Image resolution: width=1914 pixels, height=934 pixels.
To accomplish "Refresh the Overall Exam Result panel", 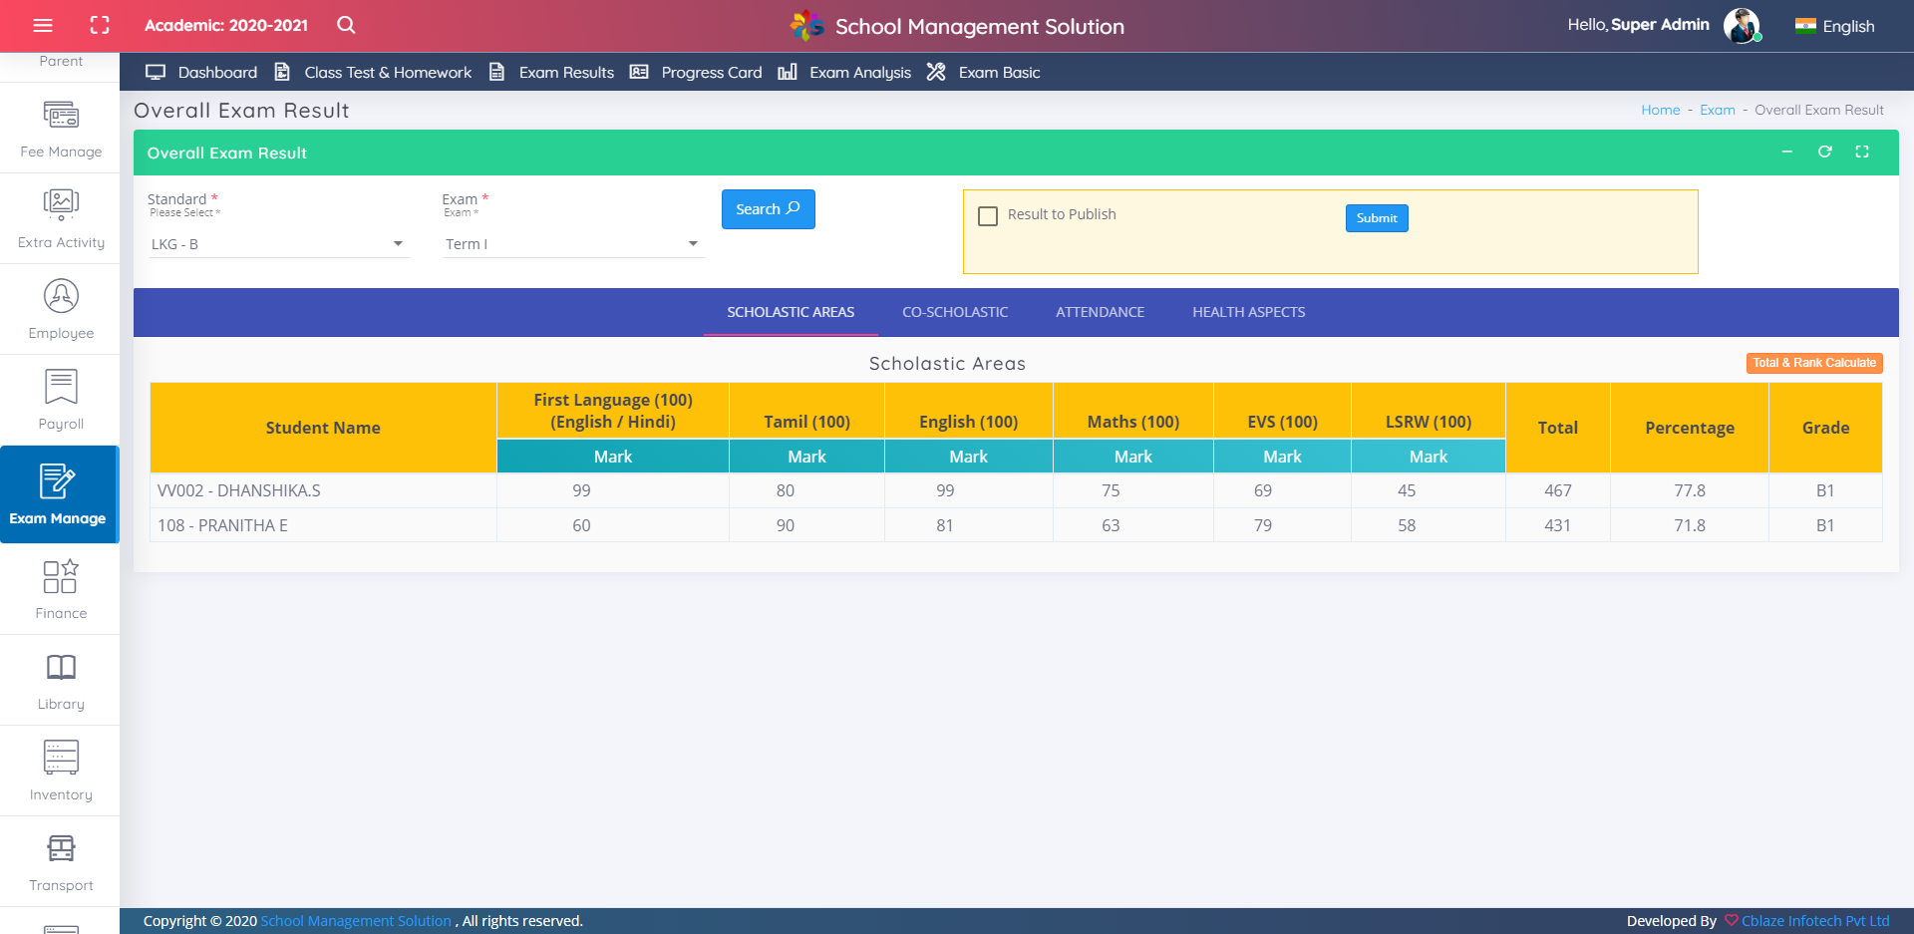I will tap(1824, 153).
